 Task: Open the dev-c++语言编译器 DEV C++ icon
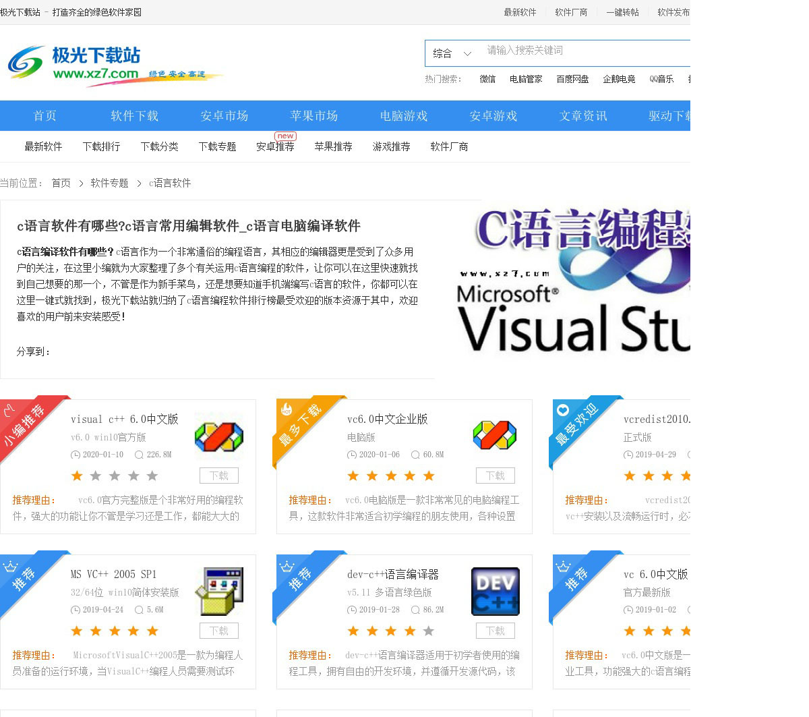495,592
